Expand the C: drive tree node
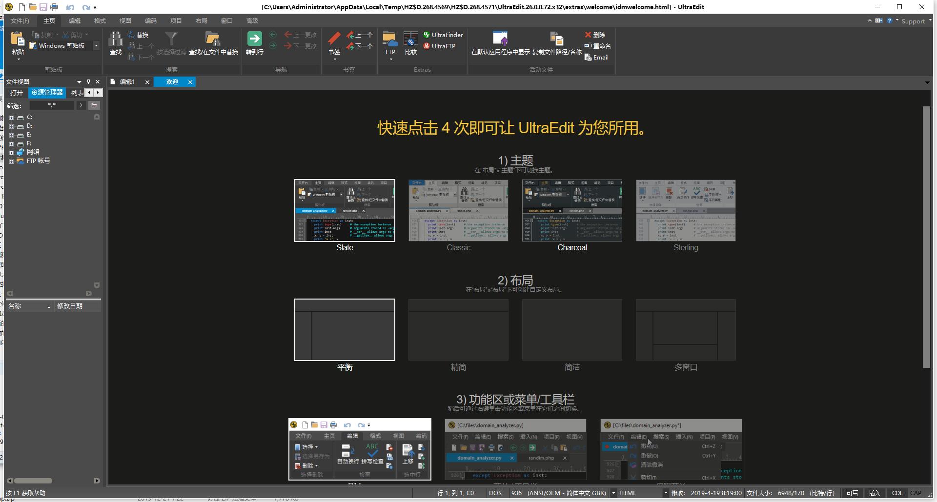The width and height of the screenshot is (937, 502). pyautogui.click(x=11, y=118)
